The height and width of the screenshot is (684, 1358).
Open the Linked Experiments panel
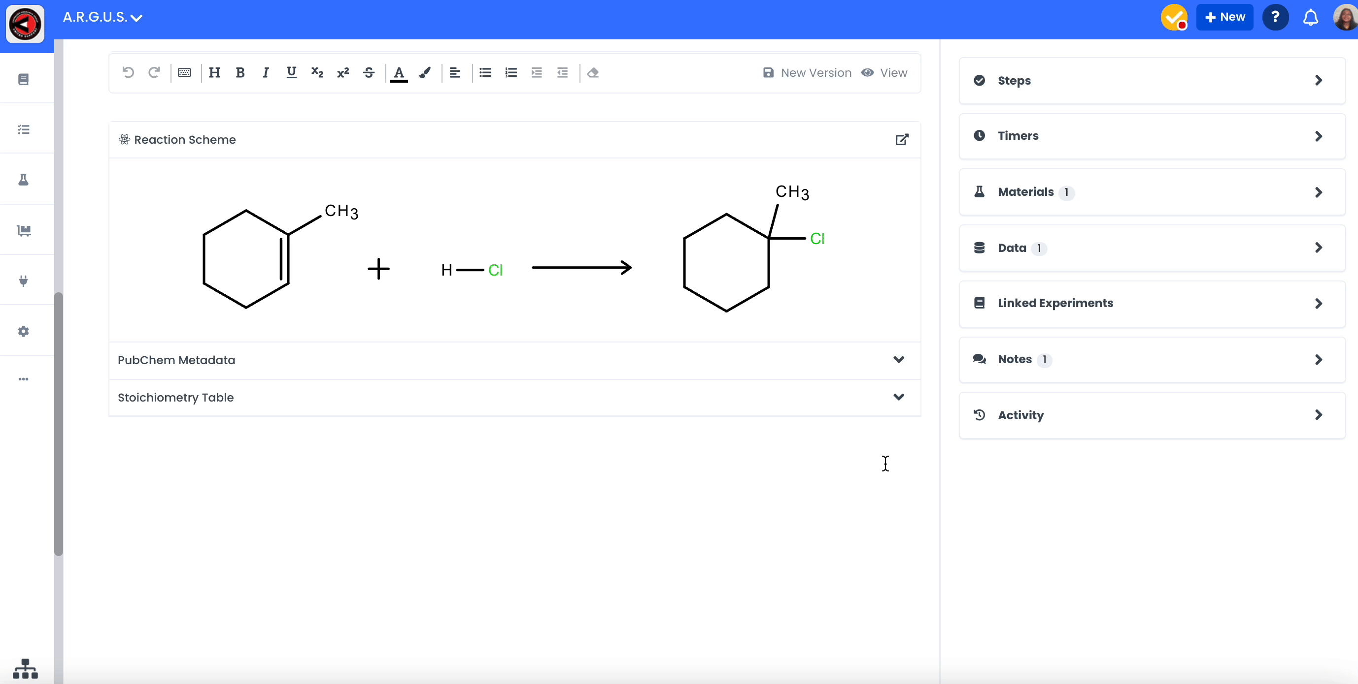(1152, 303)
